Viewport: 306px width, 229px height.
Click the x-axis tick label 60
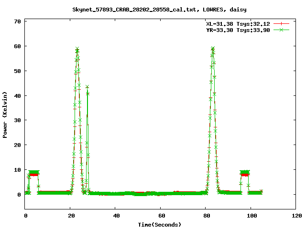162,216
